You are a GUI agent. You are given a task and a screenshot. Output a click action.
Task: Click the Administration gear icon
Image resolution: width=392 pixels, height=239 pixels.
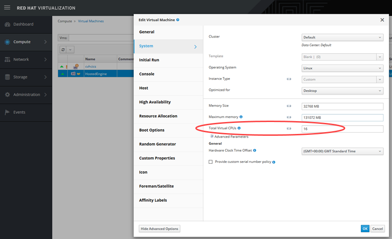click(x=7, y=94)
